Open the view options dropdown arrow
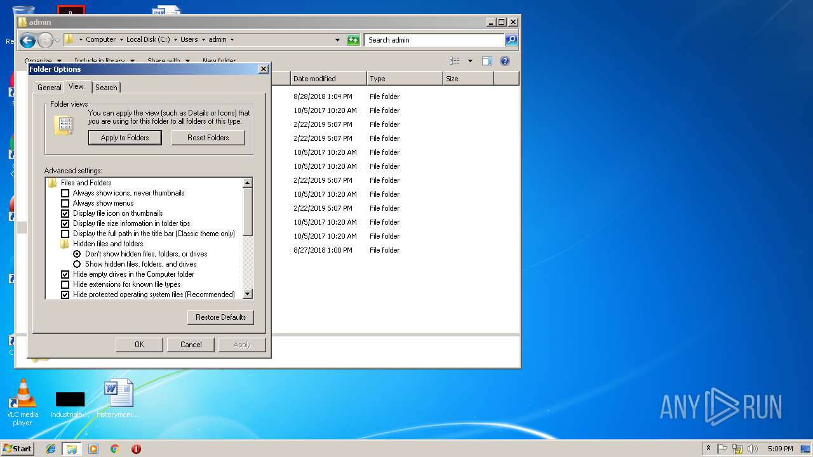 tap(470, 61)
